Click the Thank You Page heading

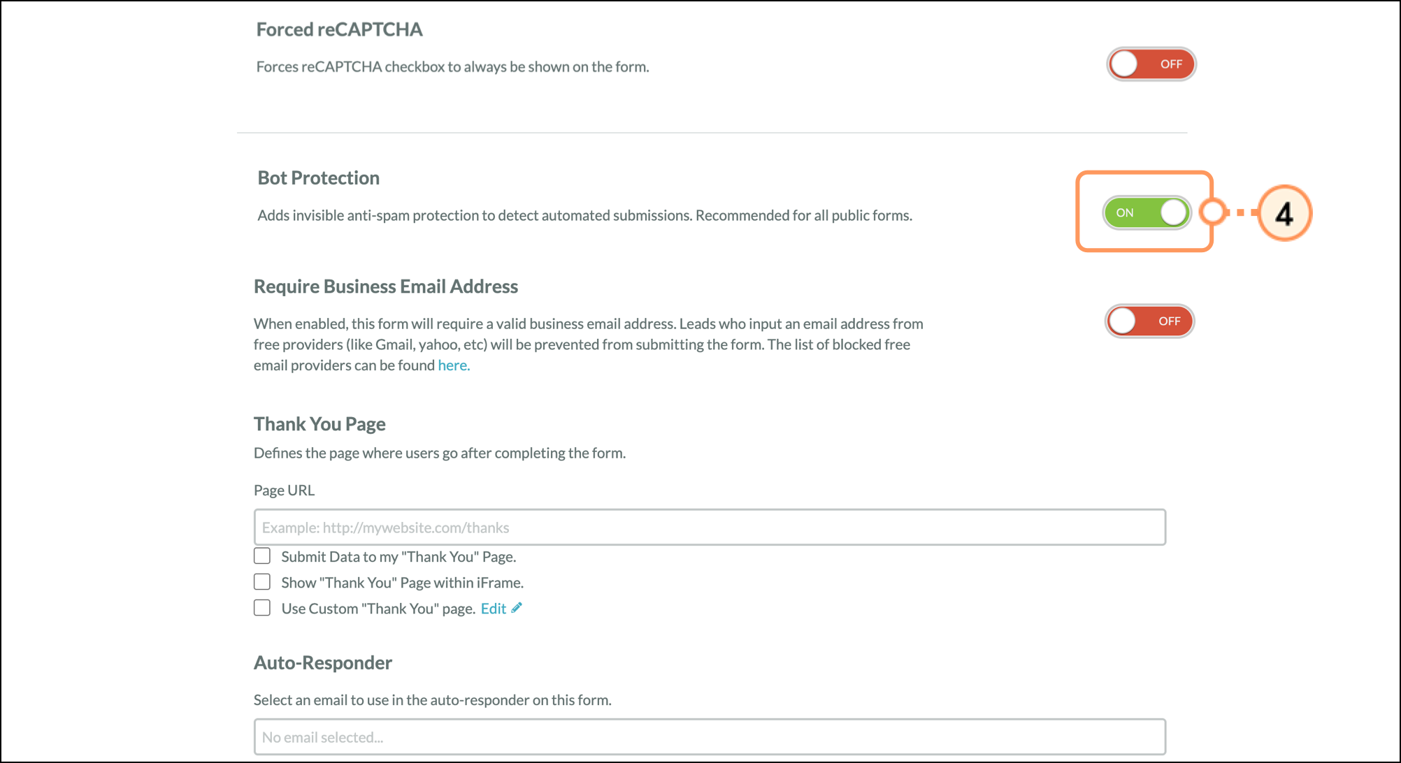click(x=319, y=424)
